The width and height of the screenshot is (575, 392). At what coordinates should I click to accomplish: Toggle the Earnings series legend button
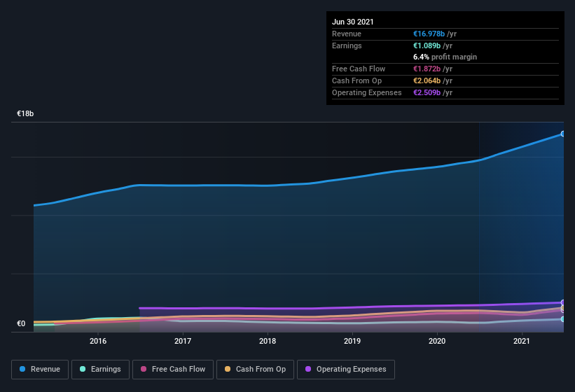tap(100, 370)
